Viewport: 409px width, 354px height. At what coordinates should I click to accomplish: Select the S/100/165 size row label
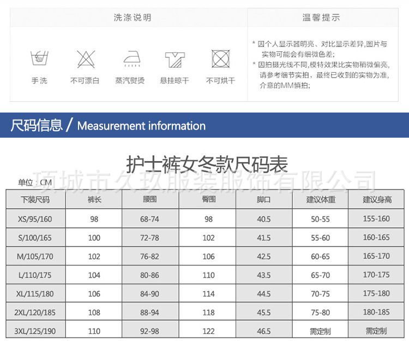(35, 238)
